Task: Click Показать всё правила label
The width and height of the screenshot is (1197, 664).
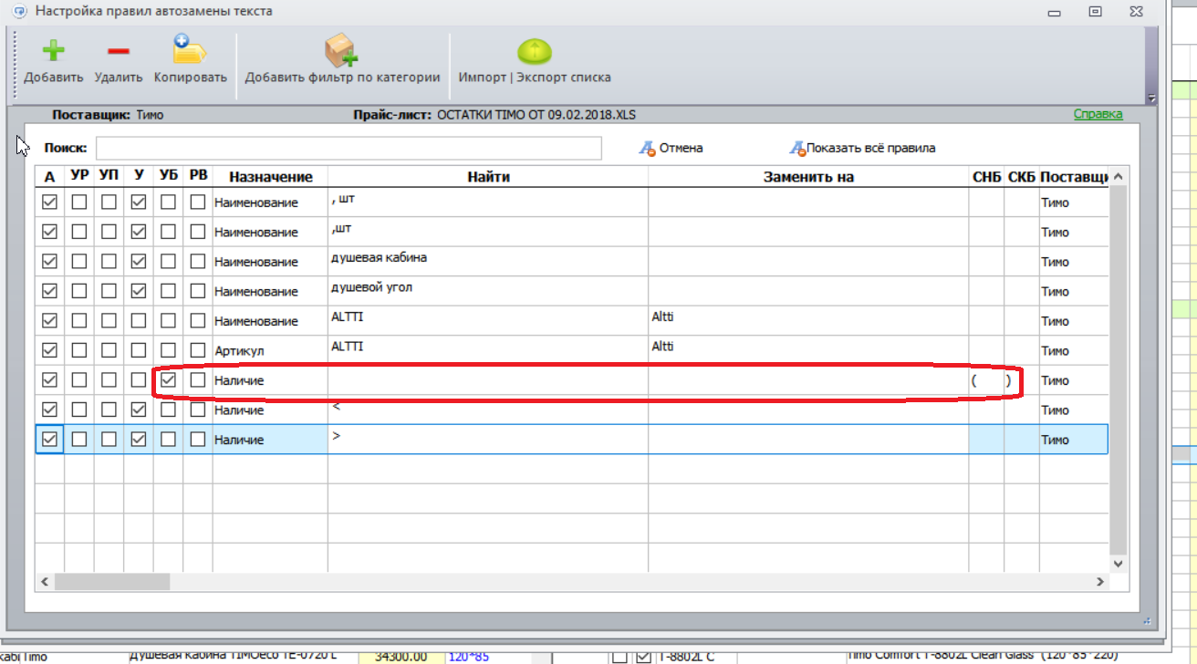Action: (x=870, y=148)
